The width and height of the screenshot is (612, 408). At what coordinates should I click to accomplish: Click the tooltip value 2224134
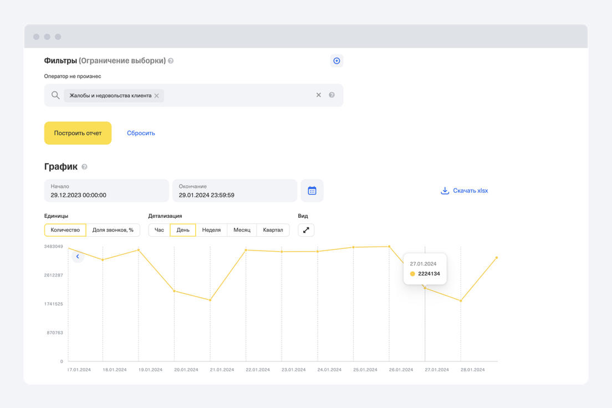coord(429,274)
